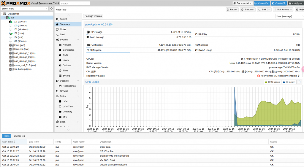Click the Create VM button

262,3
